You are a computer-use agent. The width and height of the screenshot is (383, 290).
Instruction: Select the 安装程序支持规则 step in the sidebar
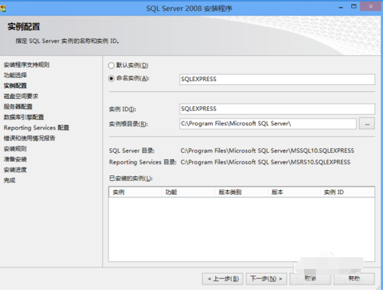tap(27, 65)
